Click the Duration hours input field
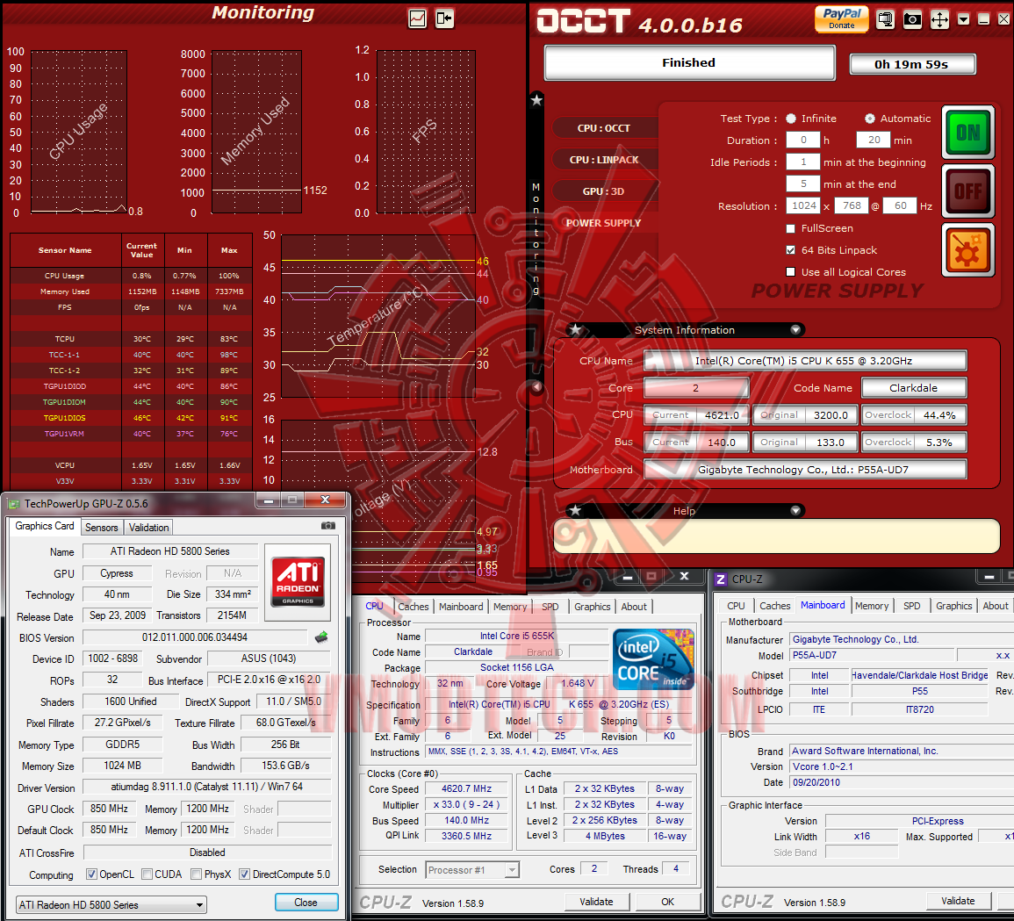Image resolution: width=1014 pixels, height=921 pixels. [x=803, y=140]
